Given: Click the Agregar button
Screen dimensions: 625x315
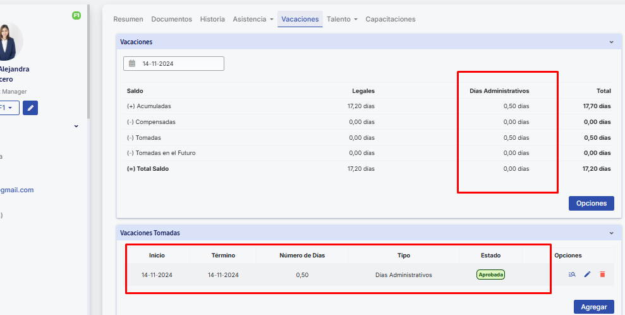Looking at the screenshot, I should pyautogui.click(x=593, y=306).
